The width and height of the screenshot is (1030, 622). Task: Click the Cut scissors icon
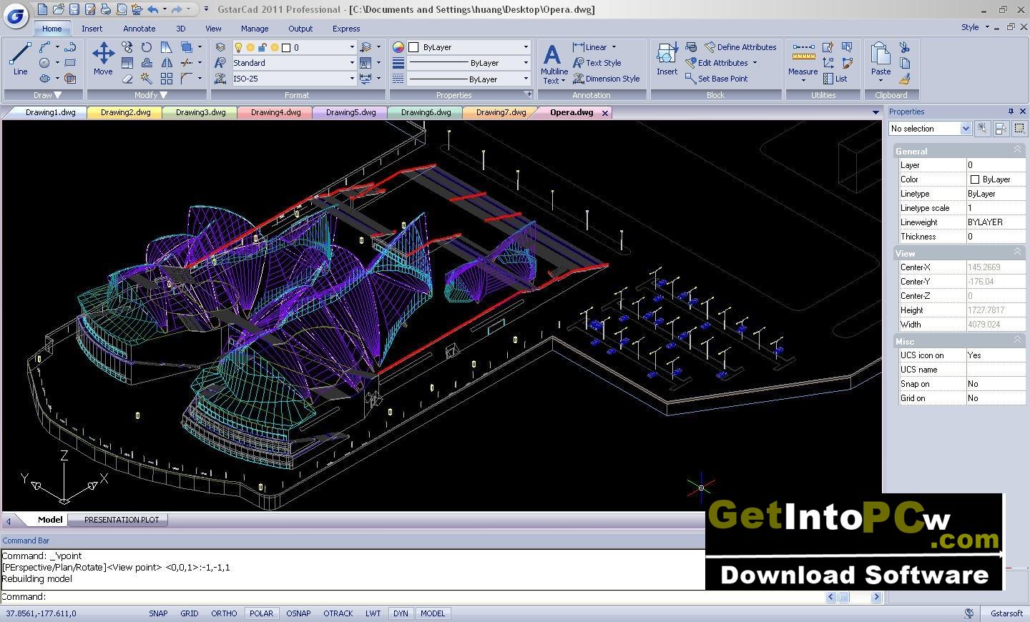coord(905,47)
